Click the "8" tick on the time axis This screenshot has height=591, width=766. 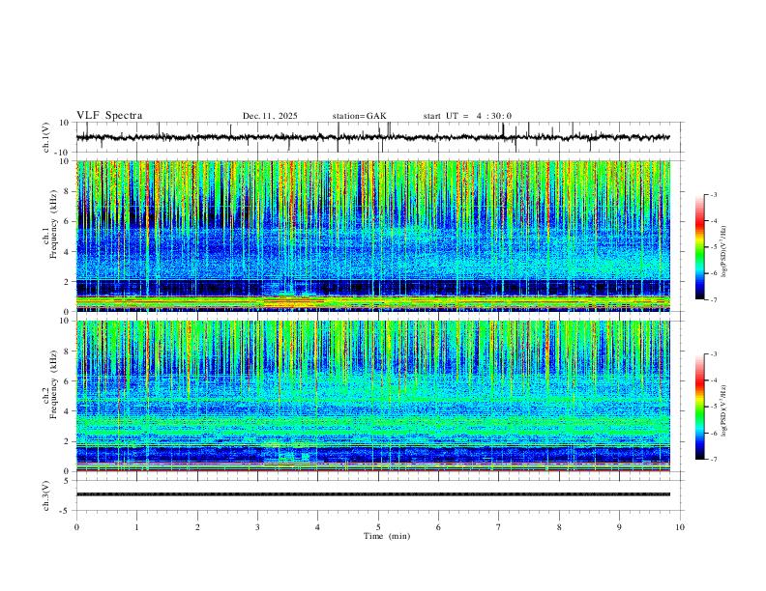(559, 527)
